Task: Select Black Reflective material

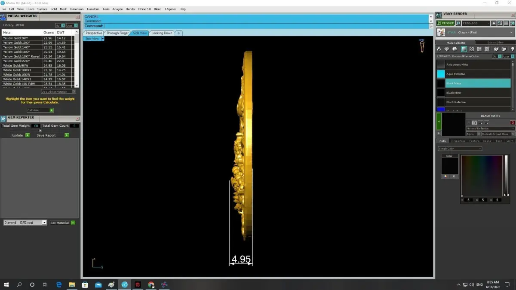Action: (x=473, y=102)
